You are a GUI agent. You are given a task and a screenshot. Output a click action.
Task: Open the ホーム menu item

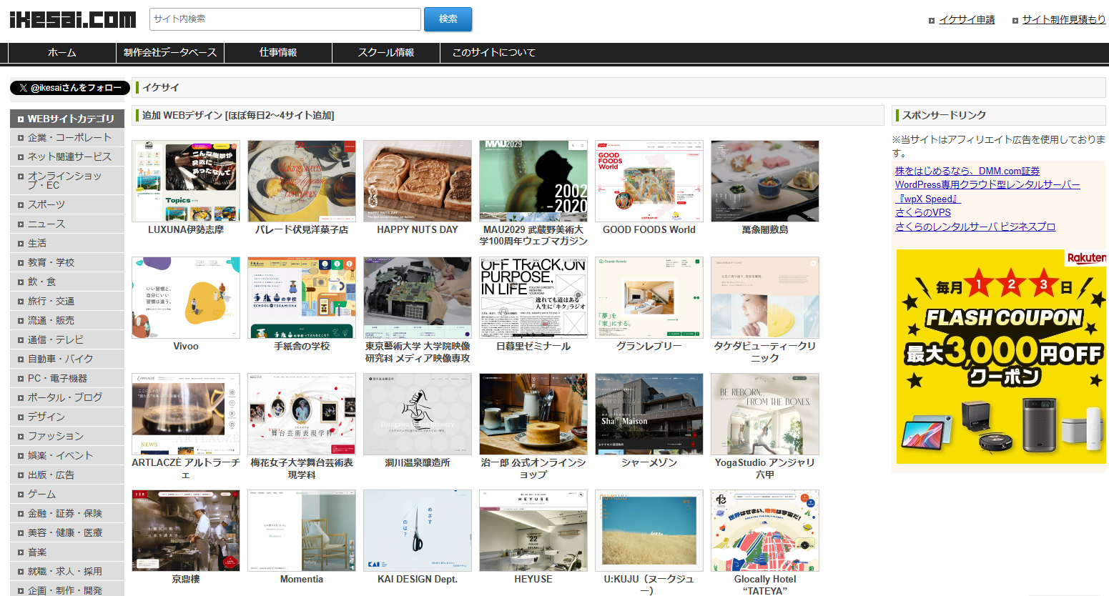(62, 53)
